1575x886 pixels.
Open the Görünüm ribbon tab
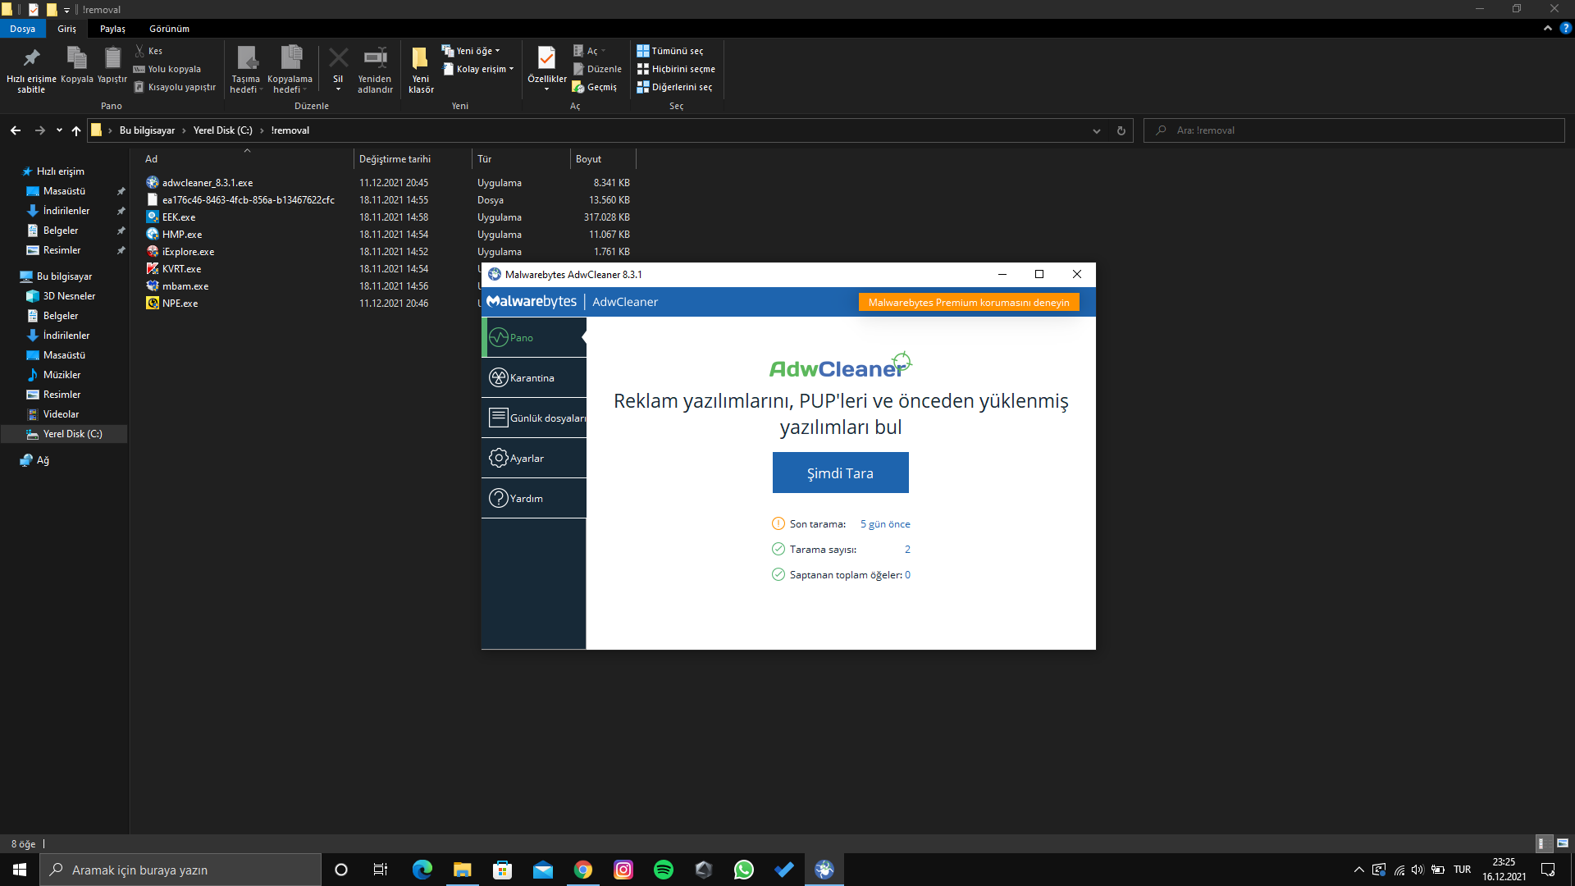(169, 29)
